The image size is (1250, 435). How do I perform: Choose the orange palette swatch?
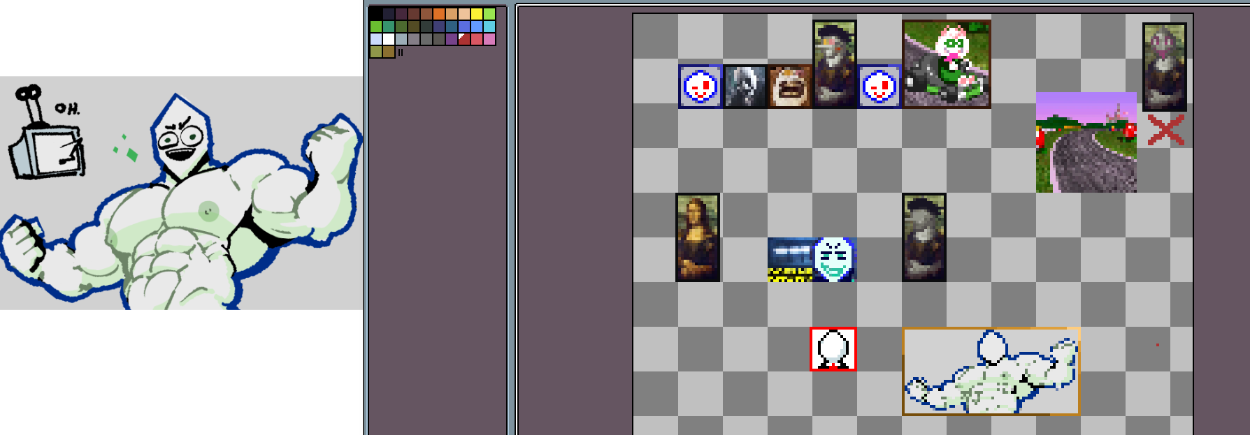click(439, 14)
